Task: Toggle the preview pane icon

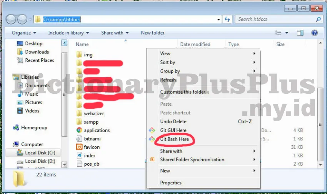Action: pyautogui.click(x=300, y=33)
